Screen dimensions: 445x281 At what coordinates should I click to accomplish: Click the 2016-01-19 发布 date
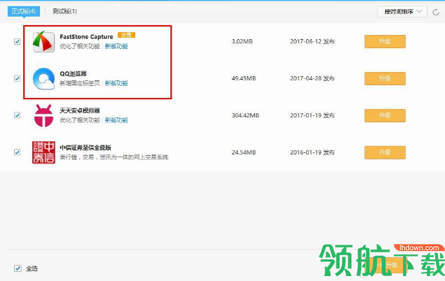click(x=312, y=152)
